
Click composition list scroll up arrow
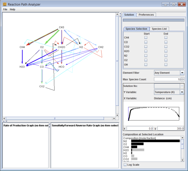coord(182,138)
